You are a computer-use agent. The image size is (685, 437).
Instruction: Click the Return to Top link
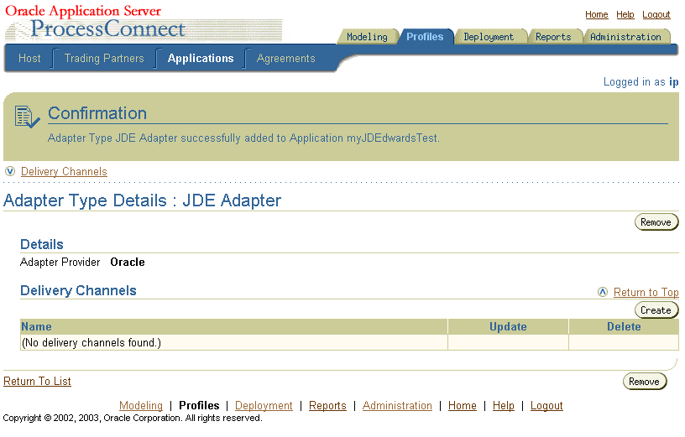[x=646, y=292]
